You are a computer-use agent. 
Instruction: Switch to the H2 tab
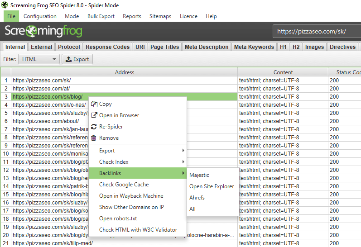[x=296, y=47]
